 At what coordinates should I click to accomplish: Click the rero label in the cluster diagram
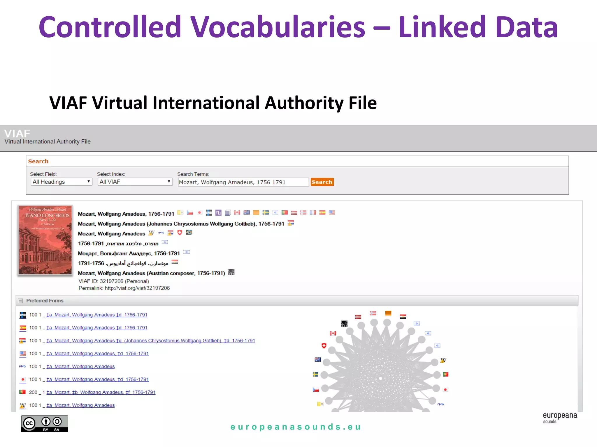coord(440,404)
